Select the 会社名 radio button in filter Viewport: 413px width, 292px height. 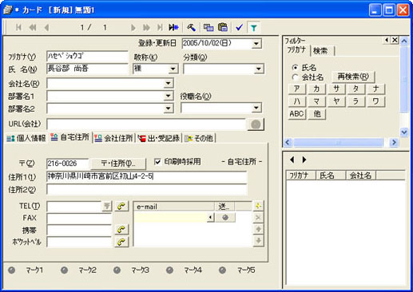click(x=295, y=77)
